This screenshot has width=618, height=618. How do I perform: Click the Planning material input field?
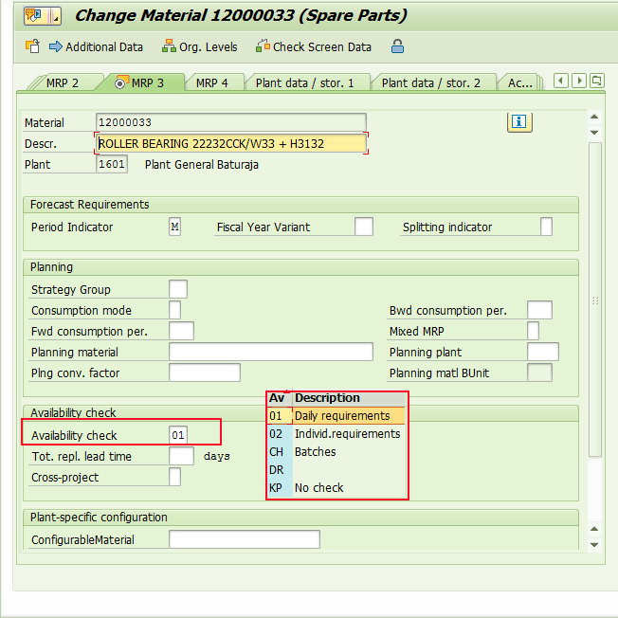pyautogui.click(x=270, y=353)
